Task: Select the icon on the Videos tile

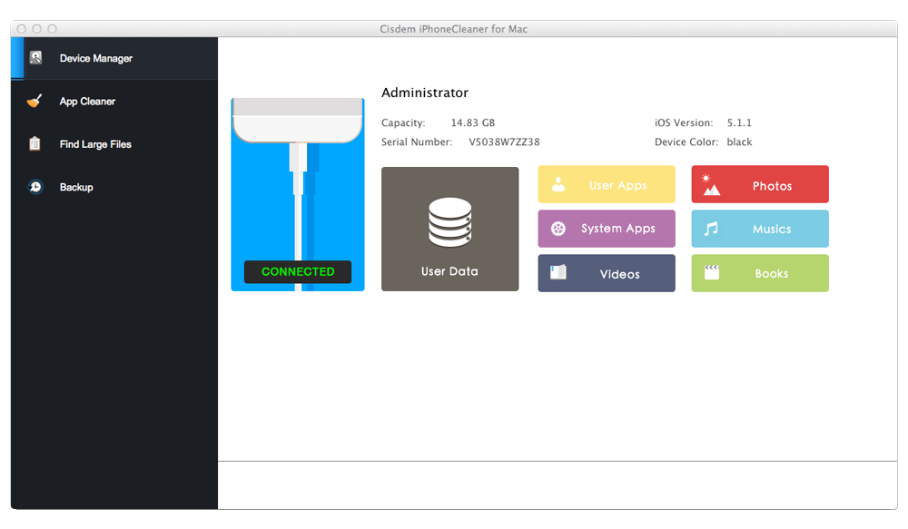Action: click(558, 272)
